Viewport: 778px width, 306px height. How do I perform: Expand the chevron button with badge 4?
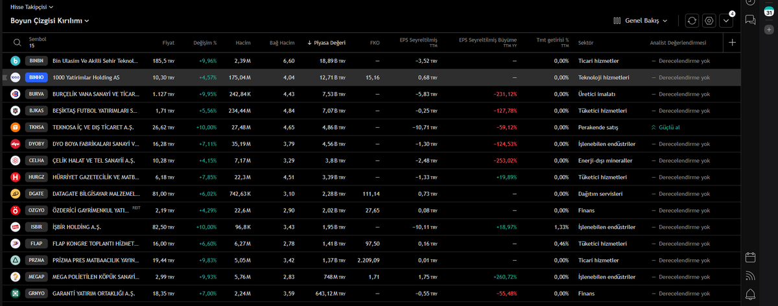725,21
